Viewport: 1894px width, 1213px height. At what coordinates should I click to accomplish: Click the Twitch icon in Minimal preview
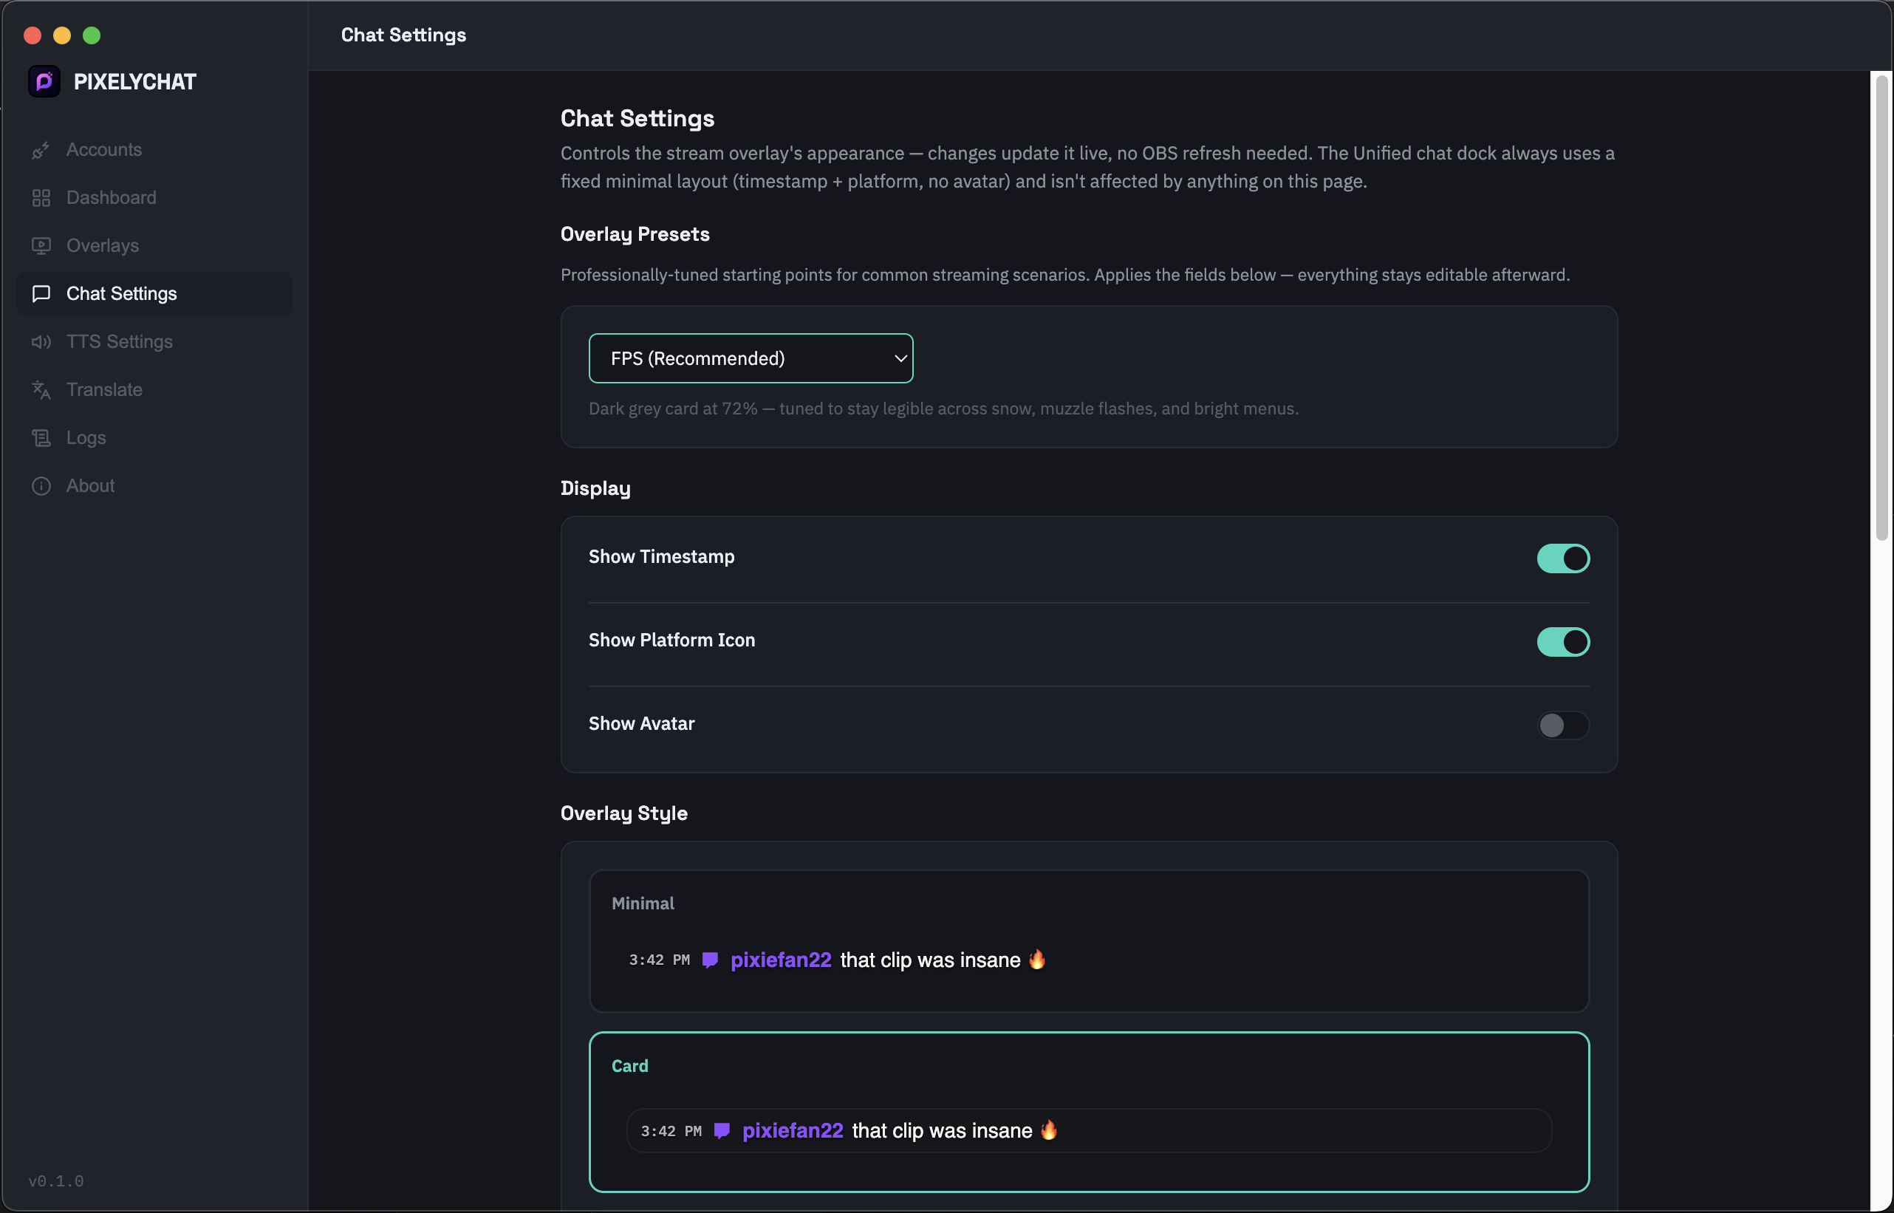point(710,960)
